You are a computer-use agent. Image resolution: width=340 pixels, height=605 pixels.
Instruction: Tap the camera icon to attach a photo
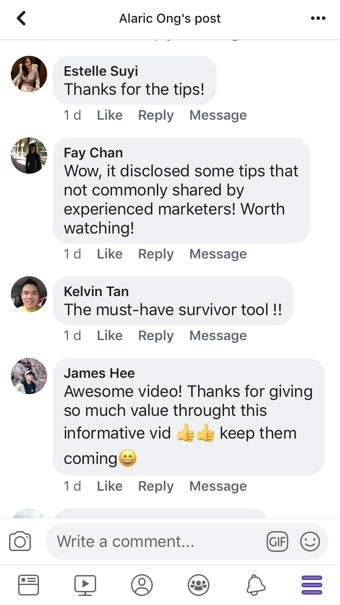click(x=20, y=541)
